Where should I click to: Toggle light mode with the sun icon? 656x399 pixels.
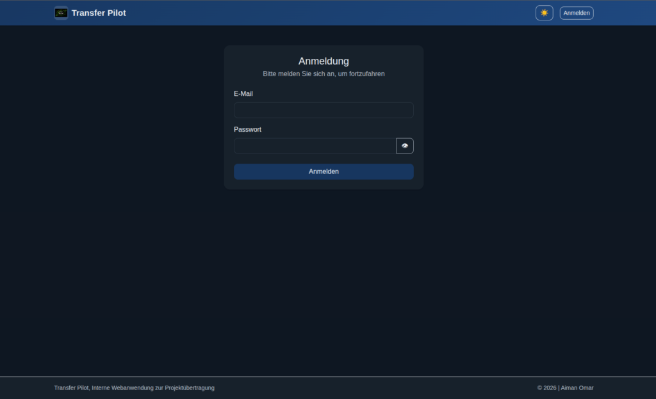545,13
